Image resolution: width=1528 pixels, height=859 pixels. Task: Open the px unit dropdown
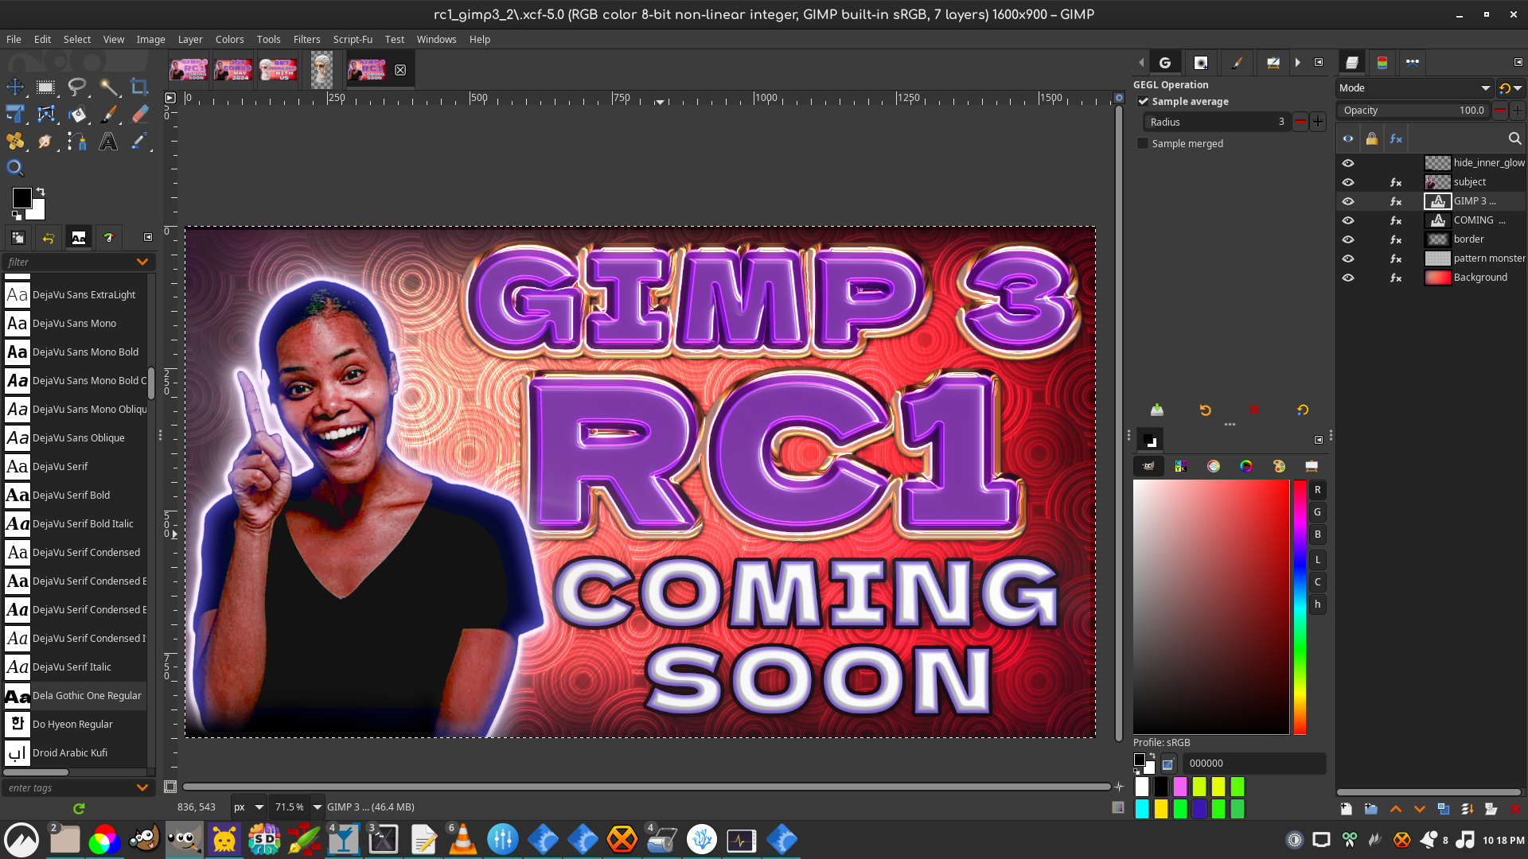click(x=248, y=807)
